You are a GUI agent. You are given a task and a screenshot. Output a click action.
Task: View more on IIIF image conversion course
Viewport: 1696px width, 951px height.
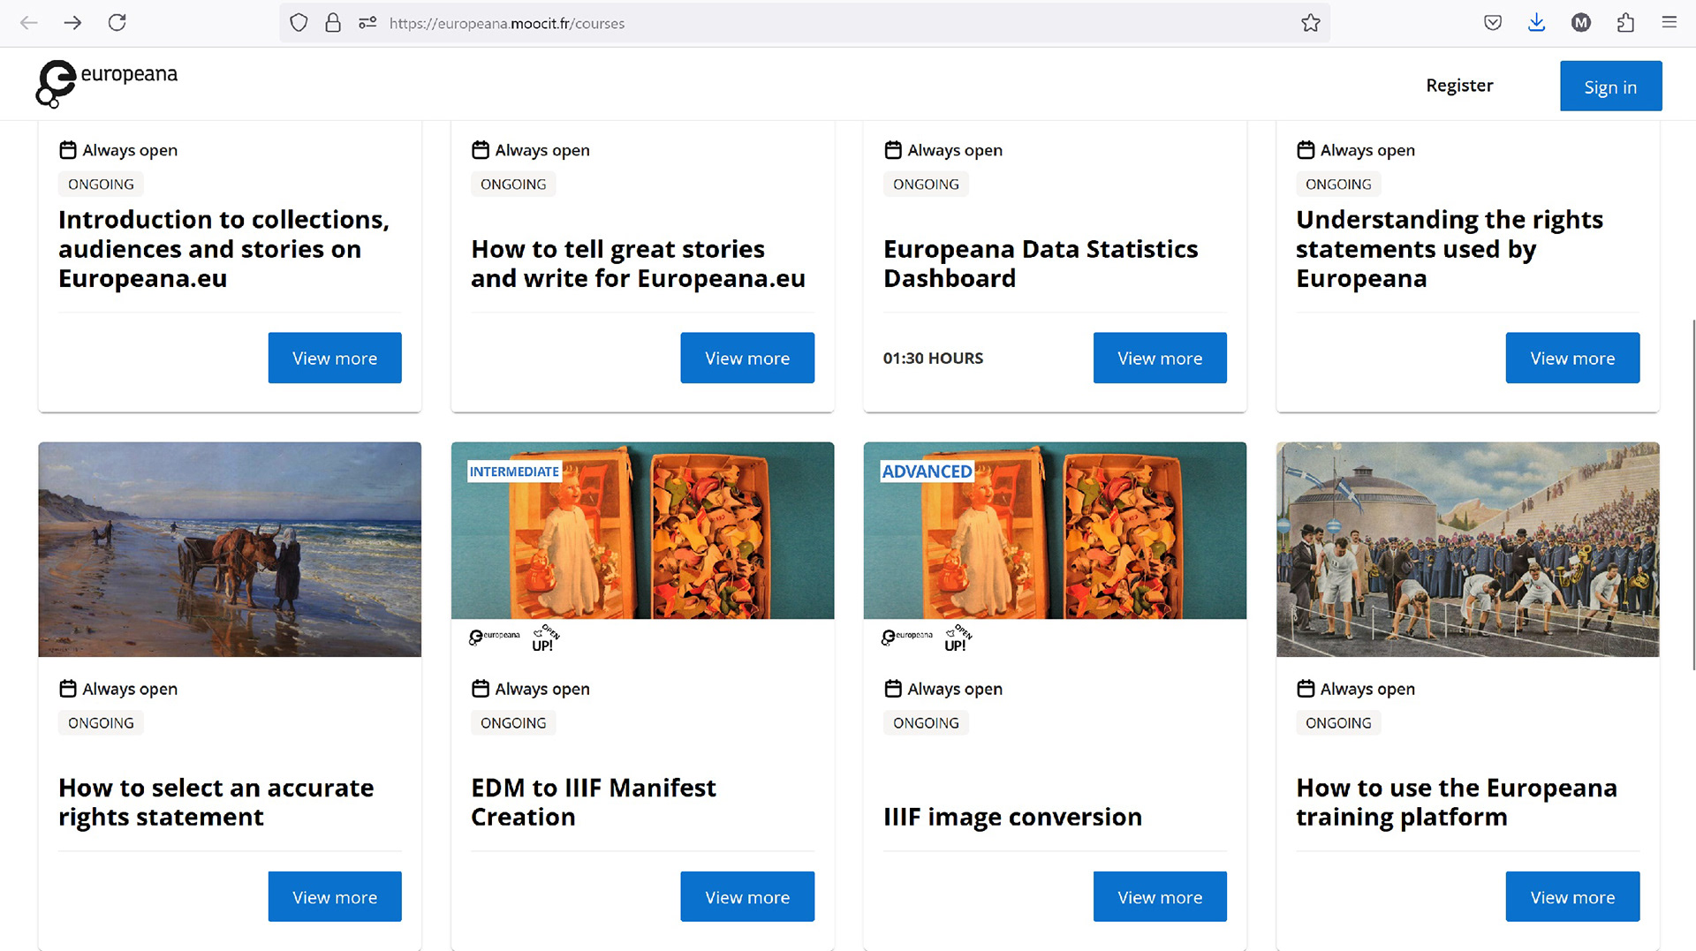click(1159, 896)
